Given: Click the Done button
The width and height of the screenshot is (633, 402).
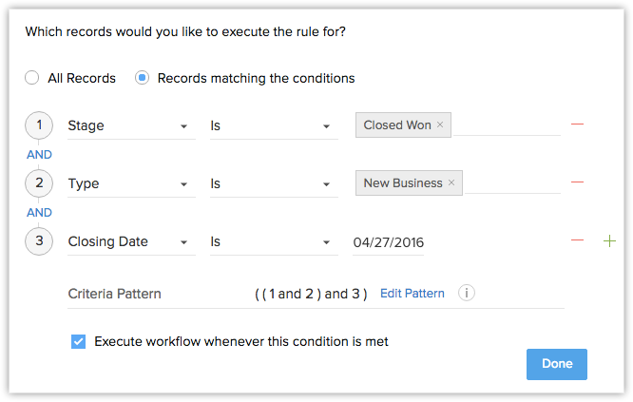Looking at the screenshot, I should [557, 364].
